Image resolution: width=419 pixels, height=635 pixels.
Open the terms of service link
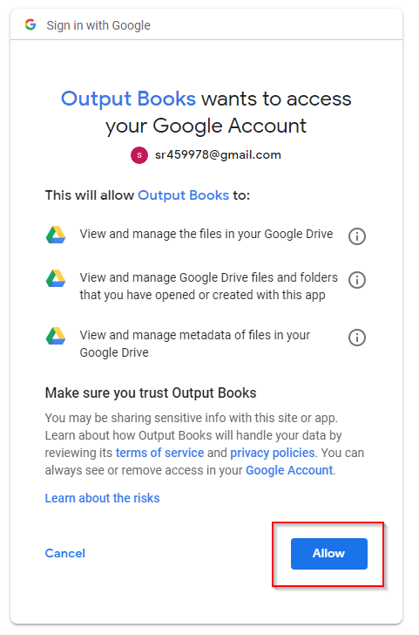pyautogui.click(x=159, y=453)
